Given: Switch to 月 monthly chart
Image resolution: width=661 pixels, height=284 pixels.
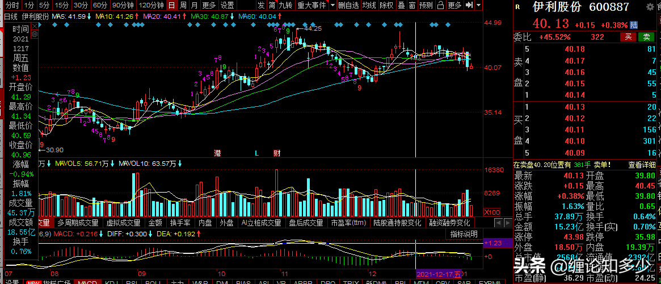Looking at the screenshot, I should pyautogui.click(x=194, y=6).
